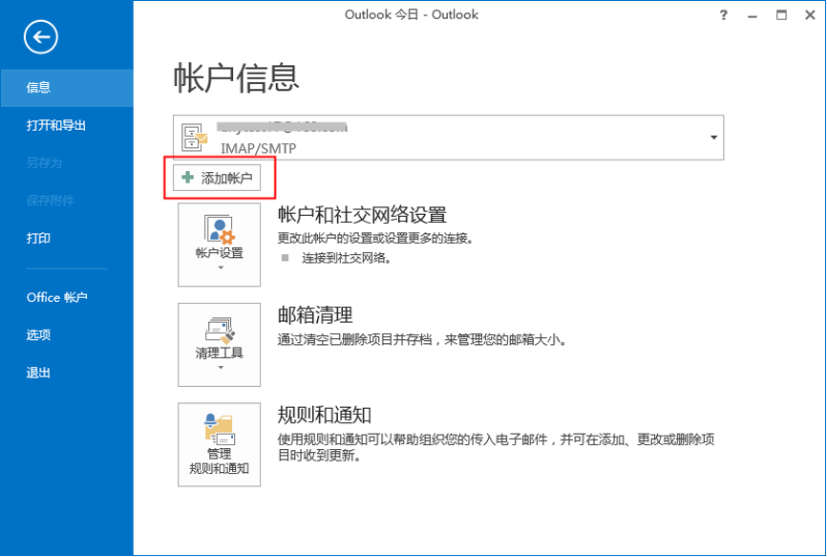This screenshot has width=827, height=557.
Task: Minimize the Outlook window
Action: tap(753, 15)
